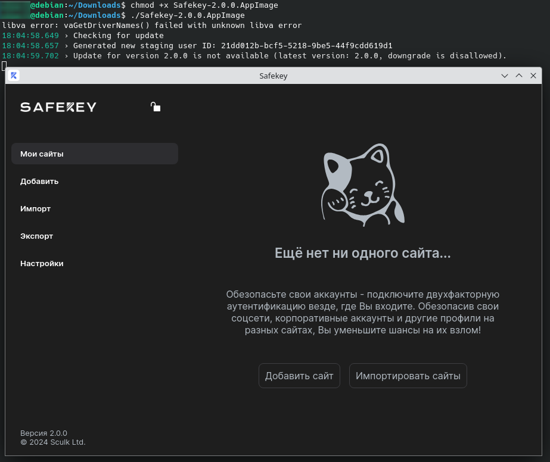Click the Импортировать сайты button
The height and width of the screenshot is (462, 550).
click(408, 376)
